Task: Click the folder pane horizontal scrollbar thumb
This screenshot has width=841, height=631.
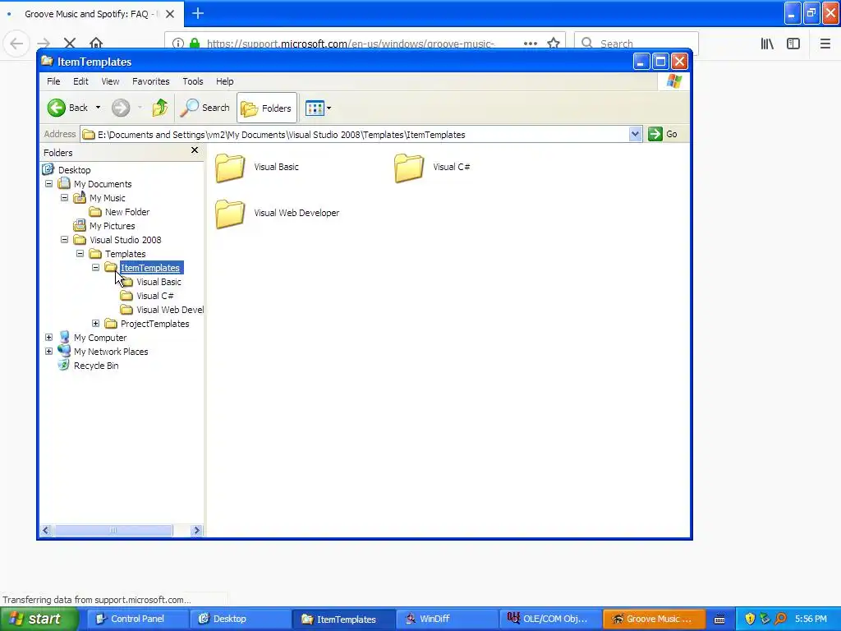Action: (x=113, y=530)
